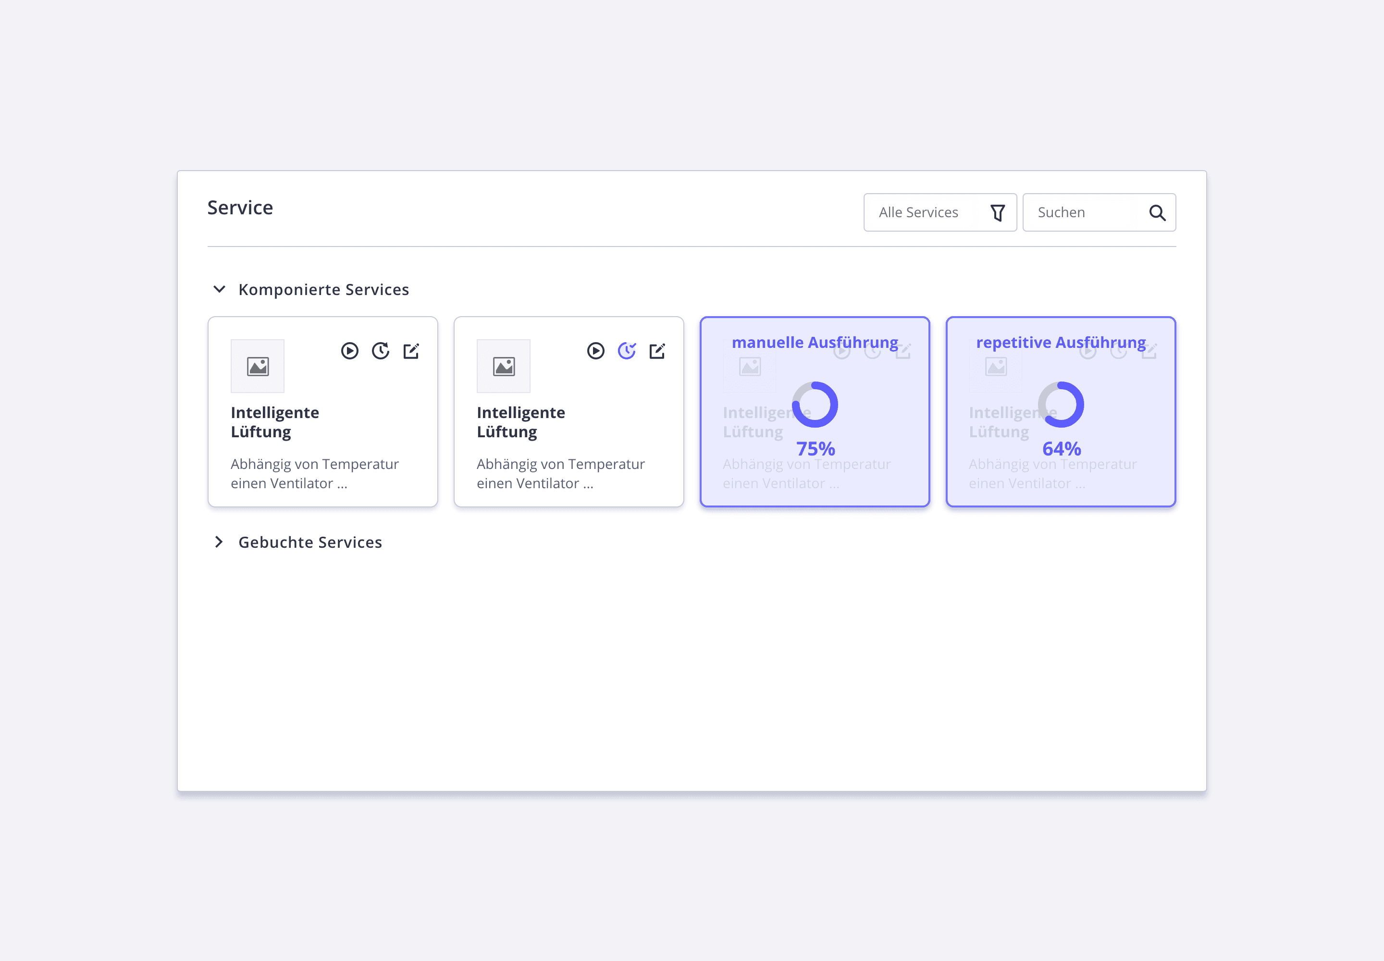Open schedule clock icon on first card

pyautogui.click(x=381, y=351)
